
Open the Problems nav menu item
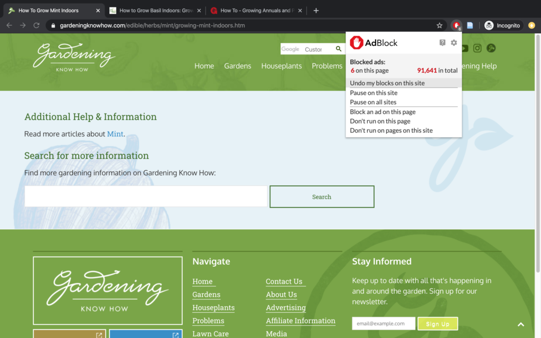tap(327, 66)
